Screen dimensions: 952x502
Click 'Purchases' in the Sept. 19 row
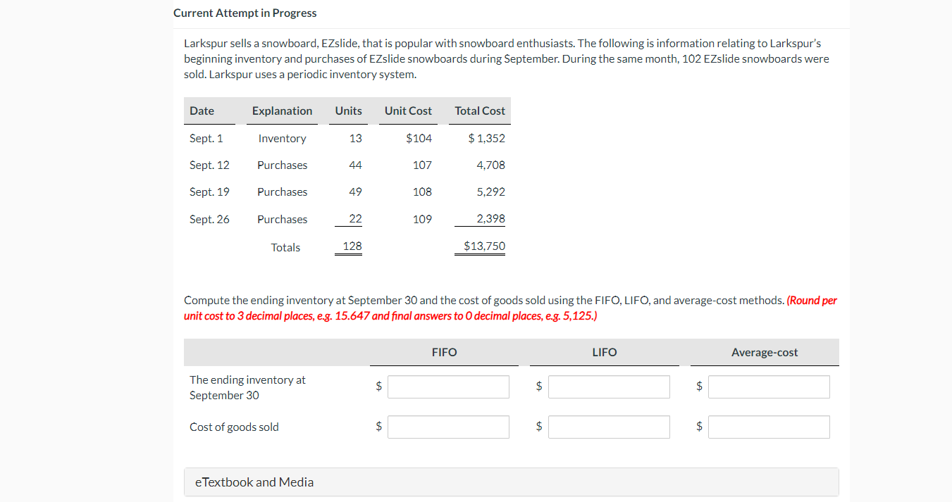click(282, 192)
